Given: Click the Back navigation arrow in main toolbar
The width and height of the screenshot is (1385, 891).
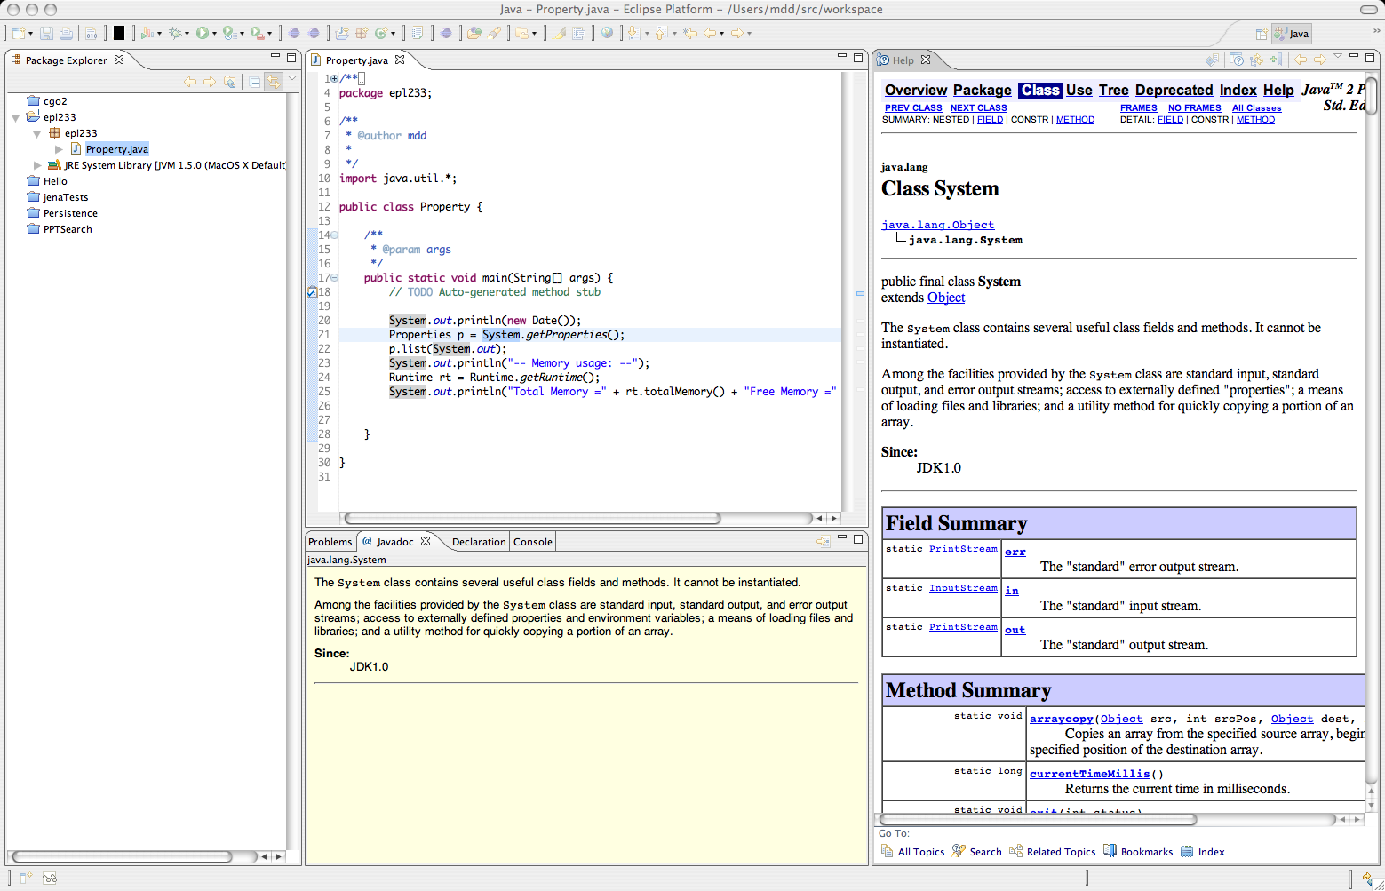Looking at the screenshot, I should (710, 33).
